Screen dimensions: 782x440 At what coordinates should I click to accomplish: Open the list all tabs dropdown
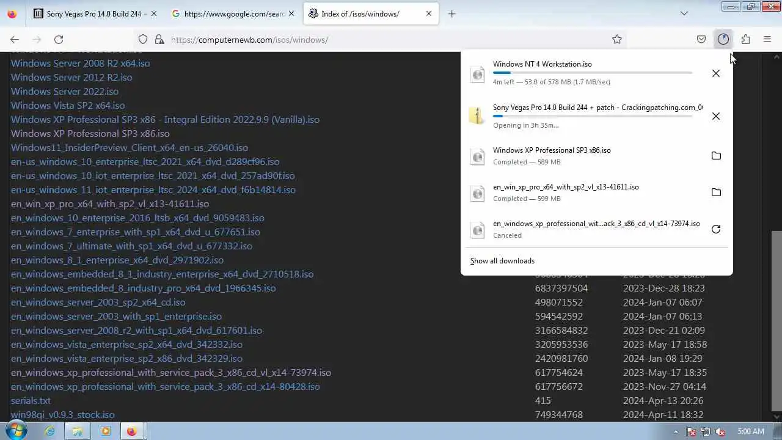[x=684, y=13]
